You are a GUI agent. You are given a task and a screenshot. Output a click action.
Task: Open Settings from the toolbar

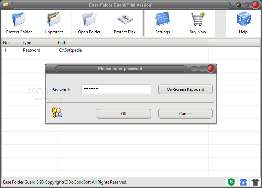(x=162, y=19)
